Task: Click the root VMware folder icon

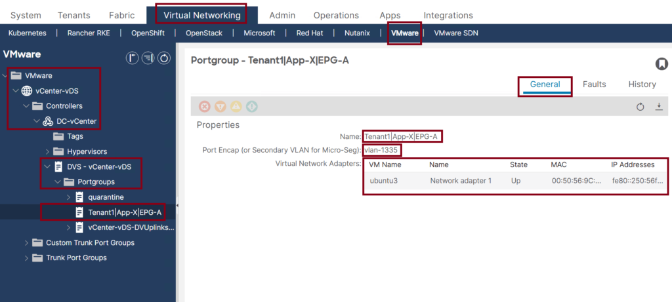Action: point(16,76)
